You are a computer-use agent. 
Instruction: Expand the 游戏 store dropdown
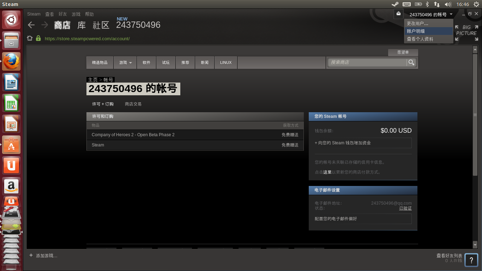(125, 62)
